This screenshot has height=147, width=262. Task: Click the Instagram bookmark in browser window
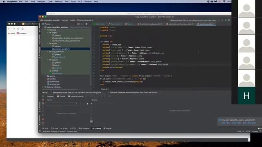22,33
